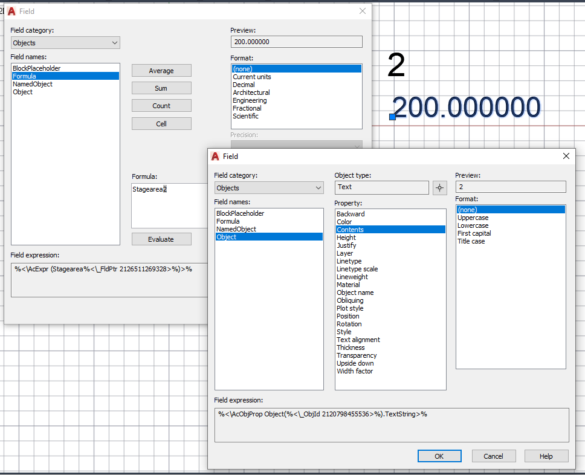Confirm with the OK button
585x475 pixels.
pos(439,456)
